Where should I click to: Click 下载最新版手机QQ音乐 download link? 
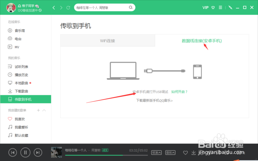click(154, 100)
